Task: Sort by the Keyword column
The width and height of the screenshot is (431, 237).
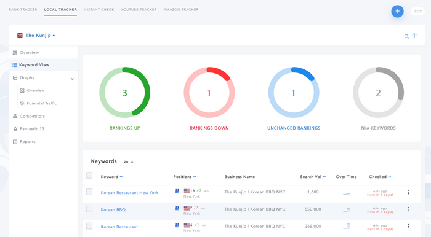Action: (x=111, y=177)
